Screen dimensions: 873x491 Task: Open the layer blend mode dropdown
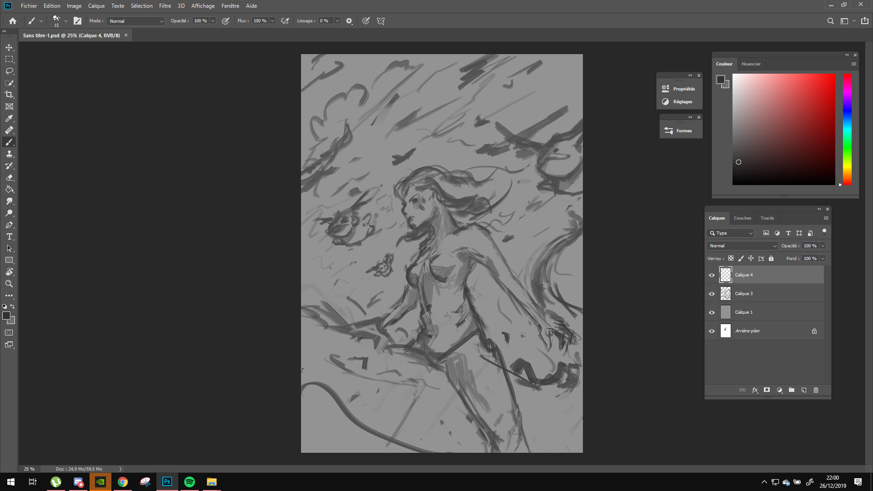tap(742, 245)
